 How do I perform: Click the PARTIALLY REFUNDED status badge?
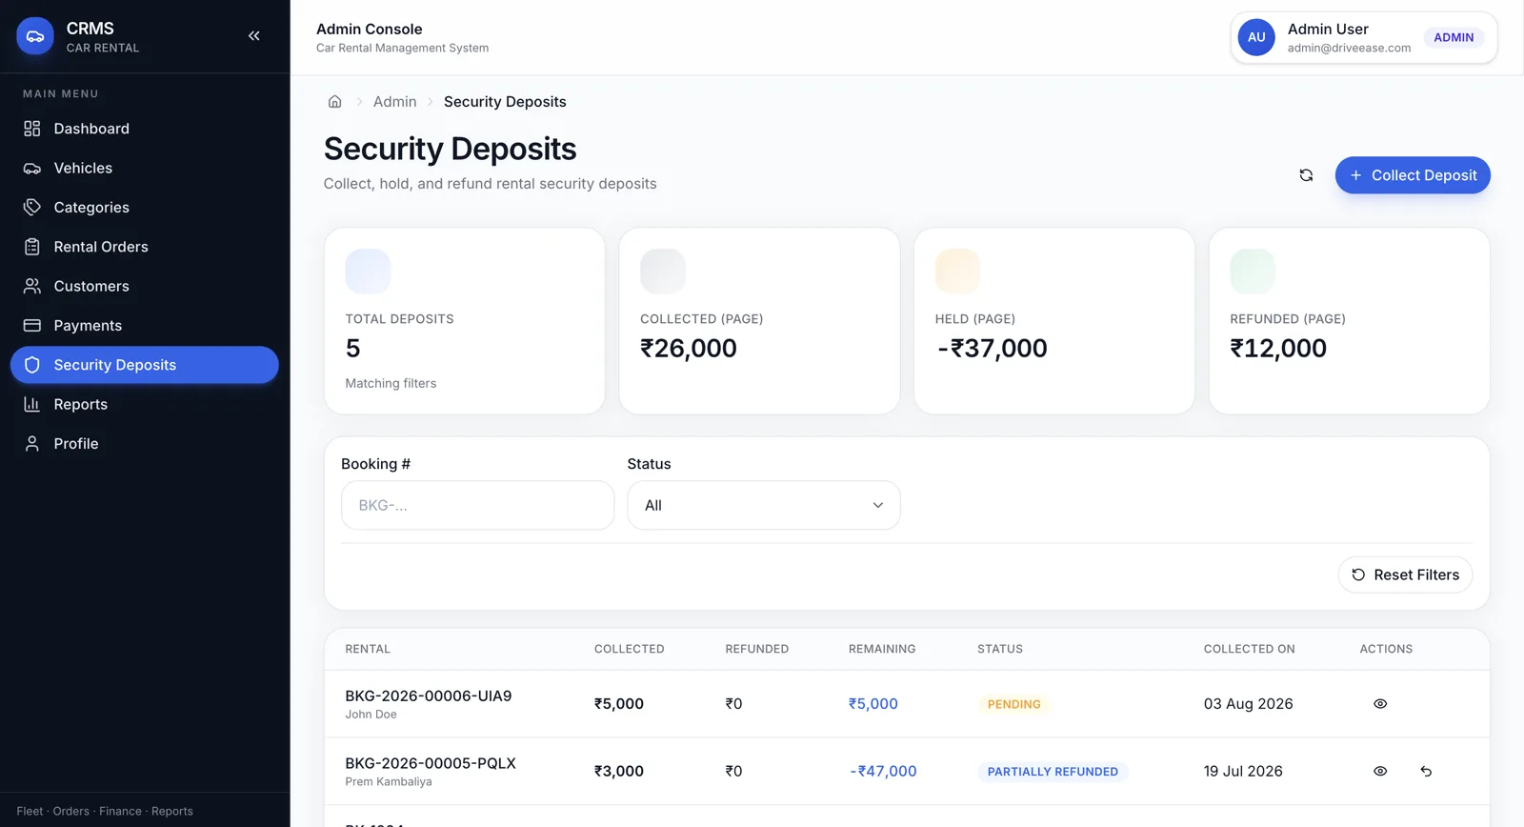1053,772
